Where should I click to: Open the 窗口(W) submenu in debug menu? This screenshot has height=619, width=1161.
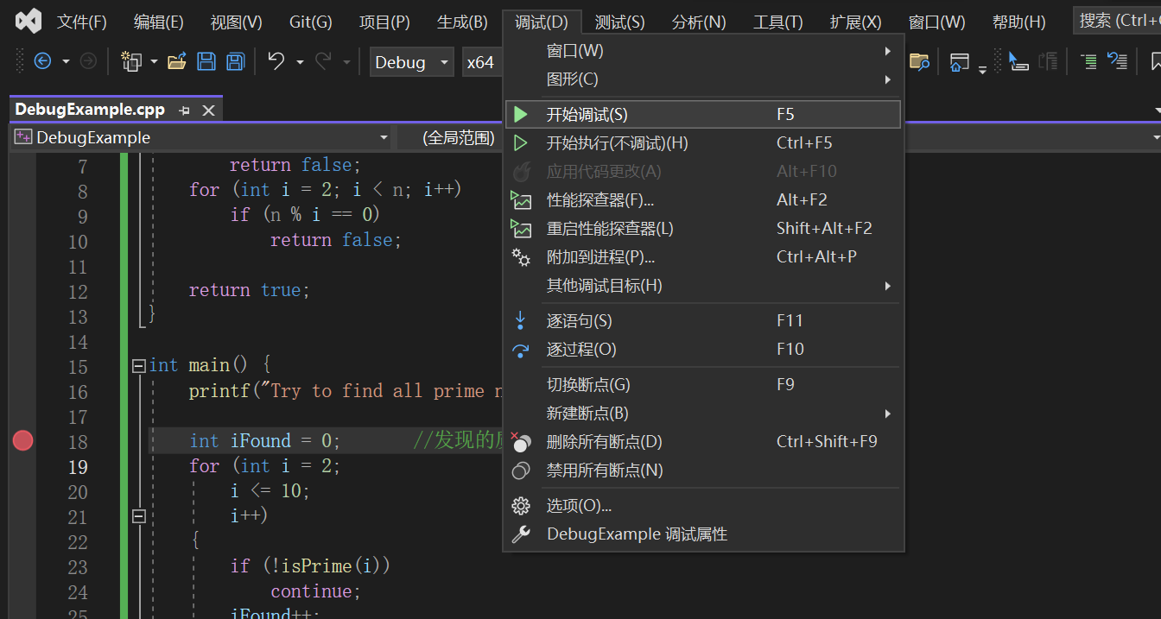(703, 51)
